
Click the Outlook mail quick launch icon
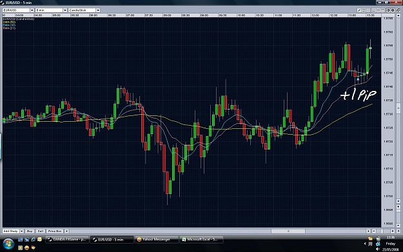(39, 239)
